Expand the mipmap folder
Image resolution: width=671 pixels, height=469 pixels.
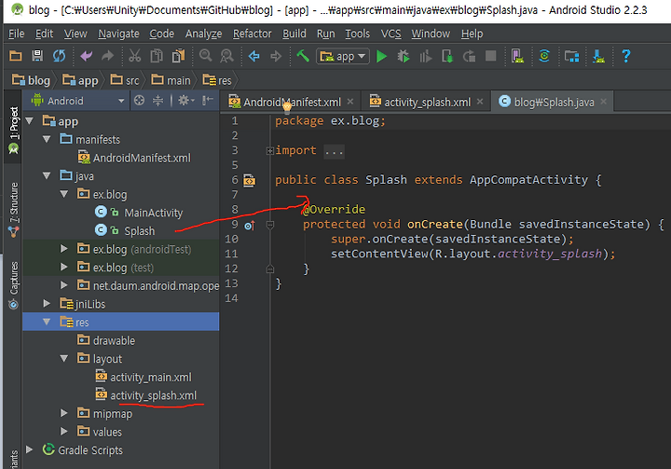click(64, 413)
